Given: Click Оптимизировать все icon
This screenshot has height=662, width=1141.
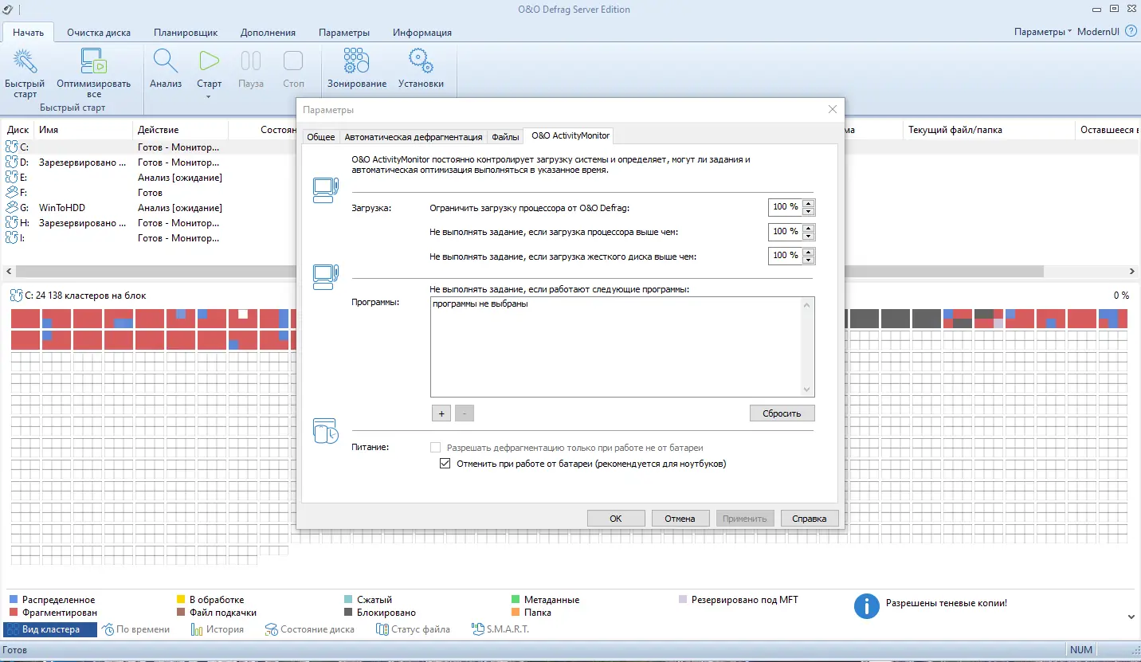Looking at the screenshot, I should click(x=93, y=64).
